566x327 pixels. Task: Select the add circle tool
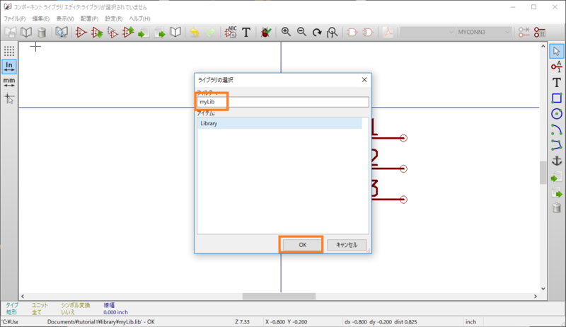pyautogui.click(x=557, y=114)
